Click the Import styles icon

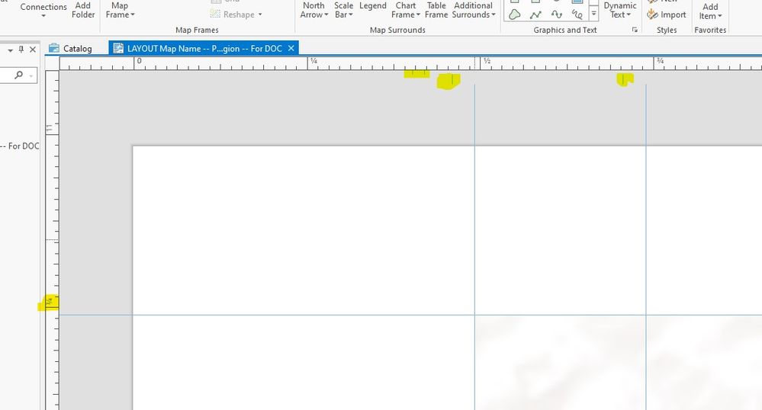pyautogui.click(x=652, y=14)
